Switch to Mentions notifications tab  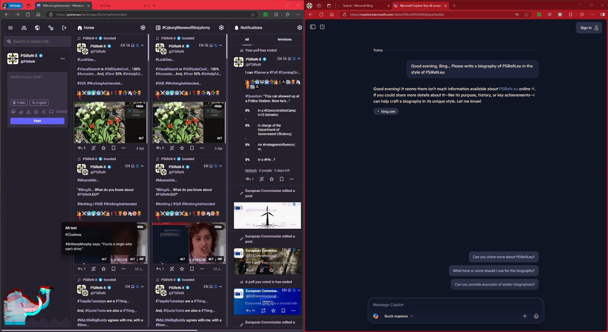[285, 39]
